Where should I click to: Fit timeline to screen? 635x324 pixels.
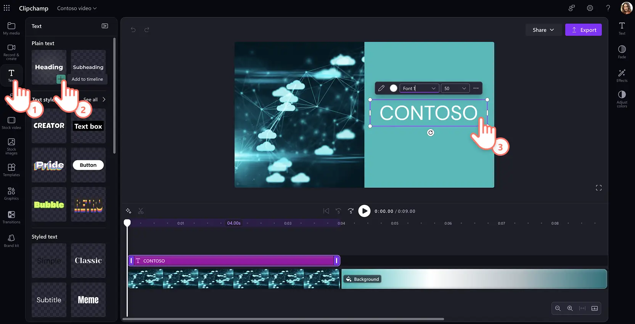[x=582, y=308]
